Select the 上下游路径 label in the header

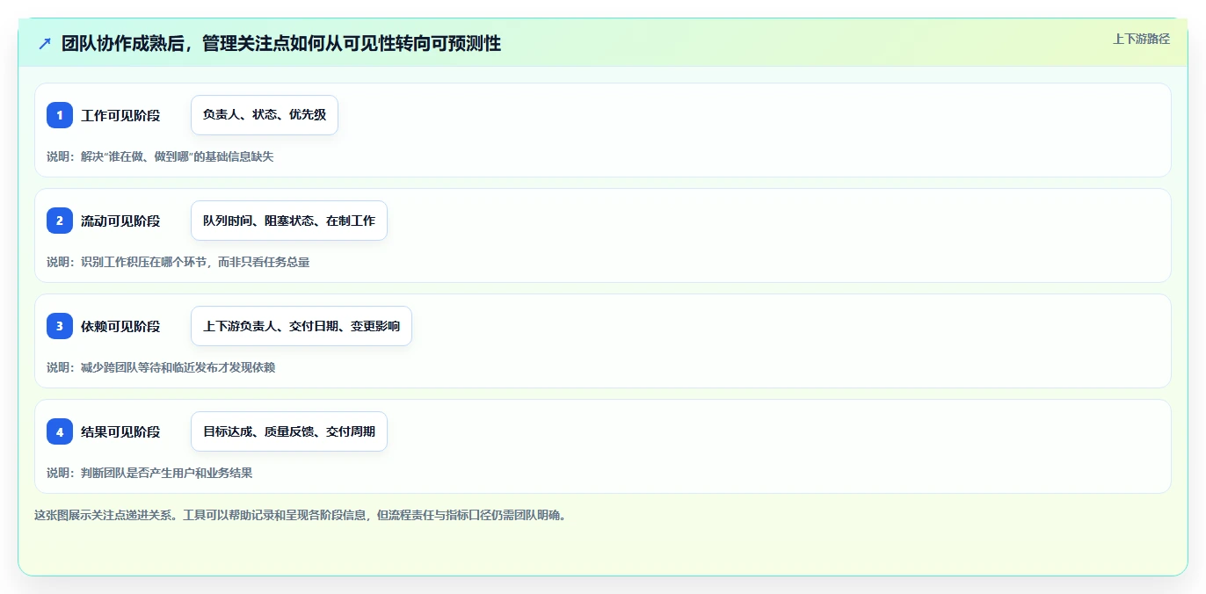coord(1141,39)
